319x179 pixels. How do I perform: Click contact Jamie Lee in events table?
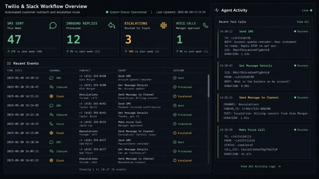click(x=86, y=125)
